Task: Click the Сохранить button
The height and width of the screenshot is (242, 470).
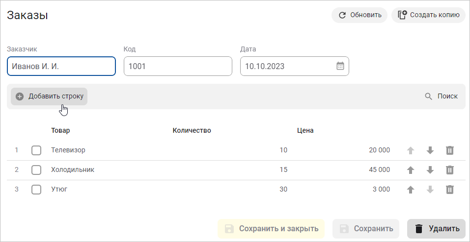Action: [x=366, y=229]
